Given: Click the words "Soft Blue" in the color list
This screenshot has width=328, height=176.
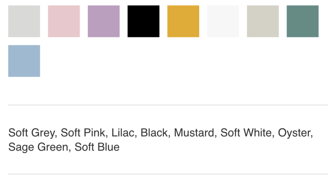Looking at the screenshot, I should coord(97,147).
